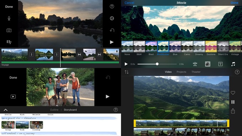
Task: Play the sunset lake preview
Action: tap(112, 42)
